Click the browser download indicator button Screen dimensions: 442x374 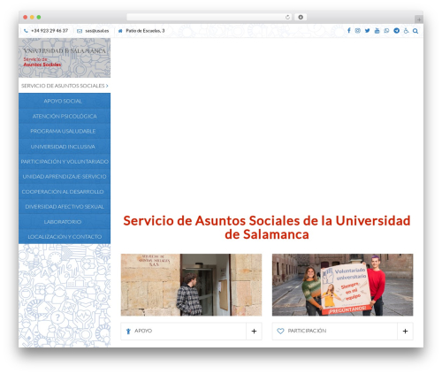pyautogui.click(x=301, y=17)
